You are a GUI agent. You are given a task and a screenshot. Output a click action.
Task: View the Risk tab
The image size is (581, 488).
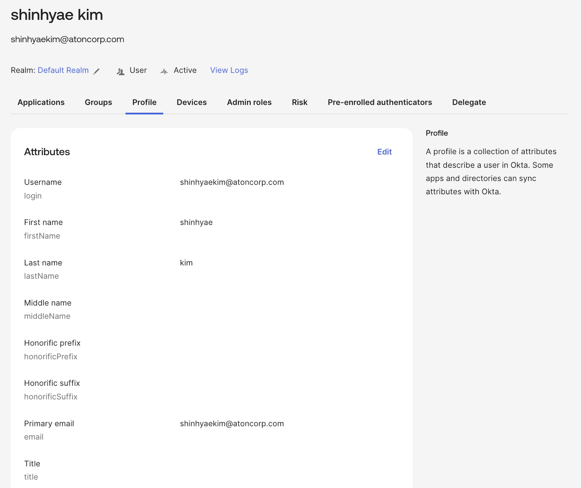coord(299,102)
